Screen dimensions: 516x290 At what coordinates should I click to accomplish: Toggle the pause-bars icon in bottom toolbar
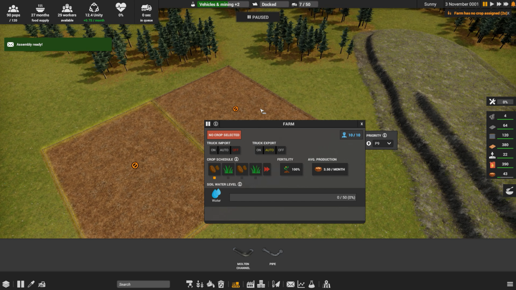click(21, 284)
